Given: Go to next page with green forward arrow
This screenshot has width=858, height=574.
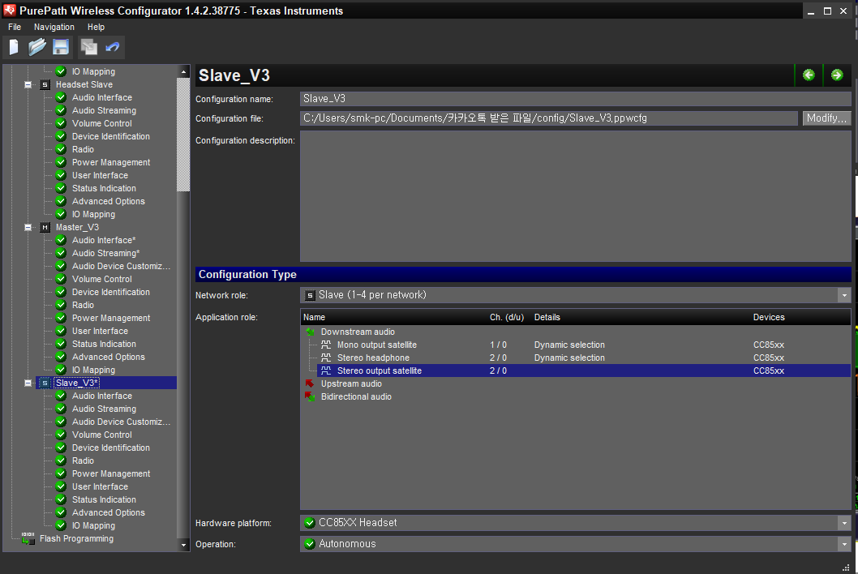Looking at the screenshot, I should click(x=837, y=75).
